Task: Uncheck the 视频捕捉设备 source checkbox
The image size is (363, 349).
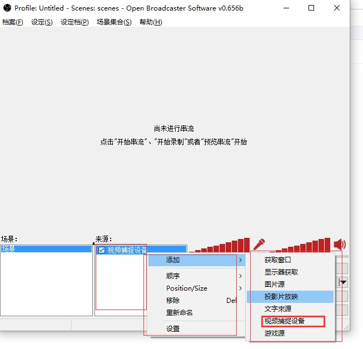Action: (102, 250)
